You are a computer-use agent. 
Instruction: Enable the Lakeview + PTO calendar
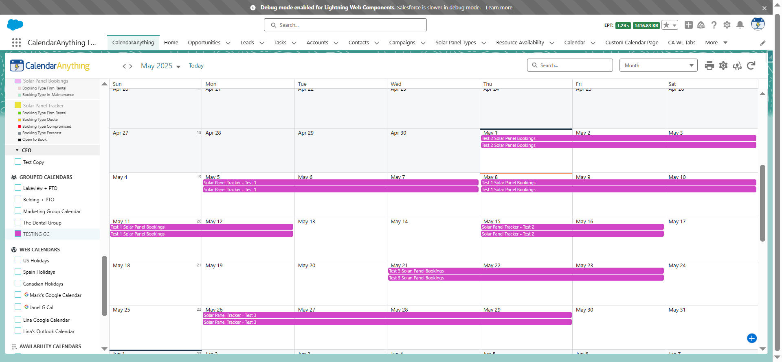(18, 188)
